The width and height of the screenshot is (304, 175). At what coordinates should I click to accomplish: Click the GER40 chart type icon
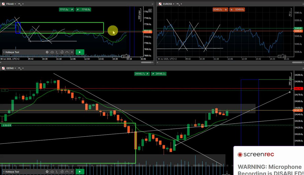coord(3,68)
